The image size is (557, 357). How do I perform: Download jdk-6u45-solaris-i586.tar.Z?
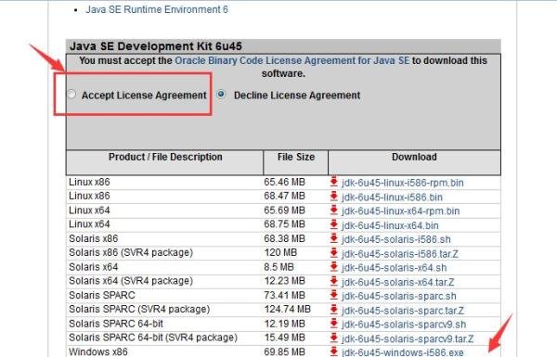click(399, 254)
